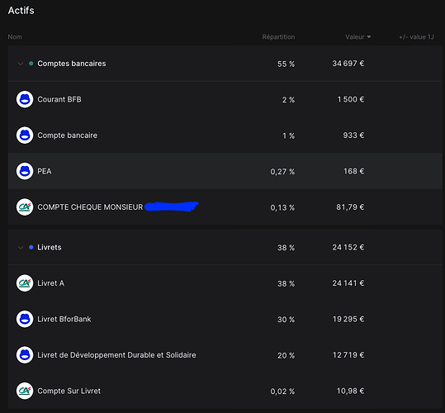Click the BforBank icon beside Livret BforBank
This screenshot has height=413, width=445.
(x=25, y=319)
